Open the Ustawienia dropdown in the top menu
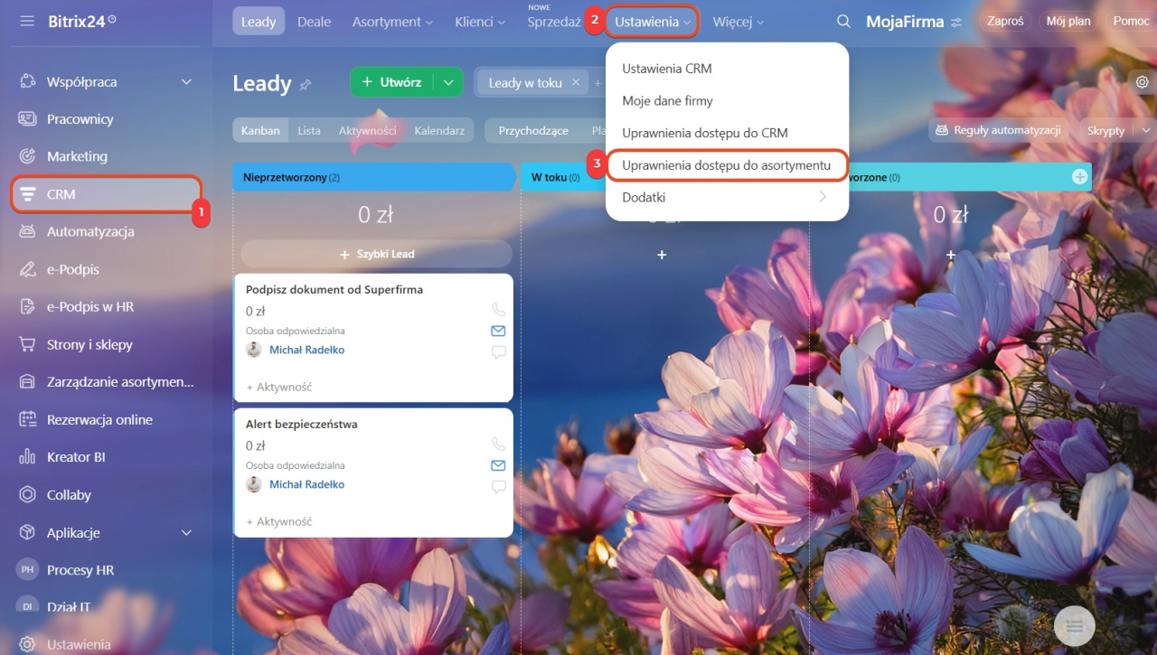The height and width of the screenshot is (655, 1157). (654, 22)
